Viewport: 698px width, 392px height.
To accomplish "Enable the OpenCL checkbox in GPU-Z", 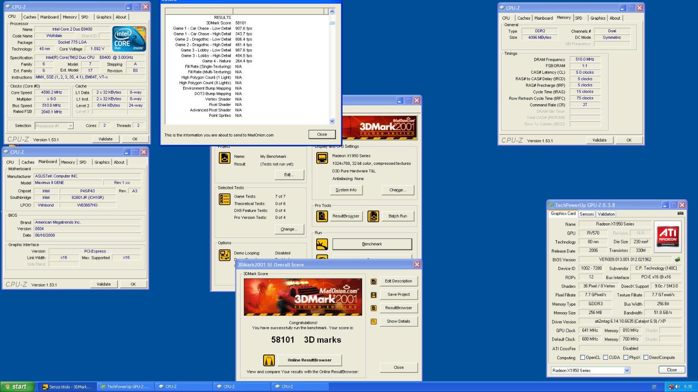I will pyautogui.click(x=582, y=358).
